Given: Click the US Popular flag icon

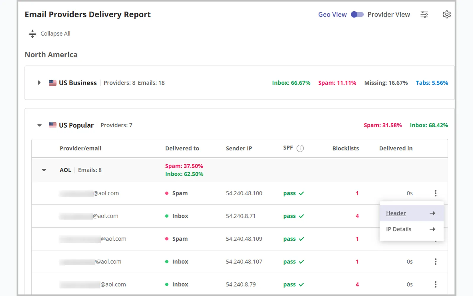Looking at the screenshot, I should [53, 125].
